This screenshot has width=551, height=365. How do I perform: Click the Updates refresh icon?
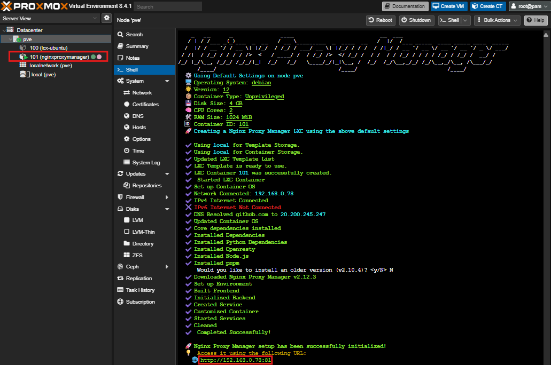pos(120,174)
